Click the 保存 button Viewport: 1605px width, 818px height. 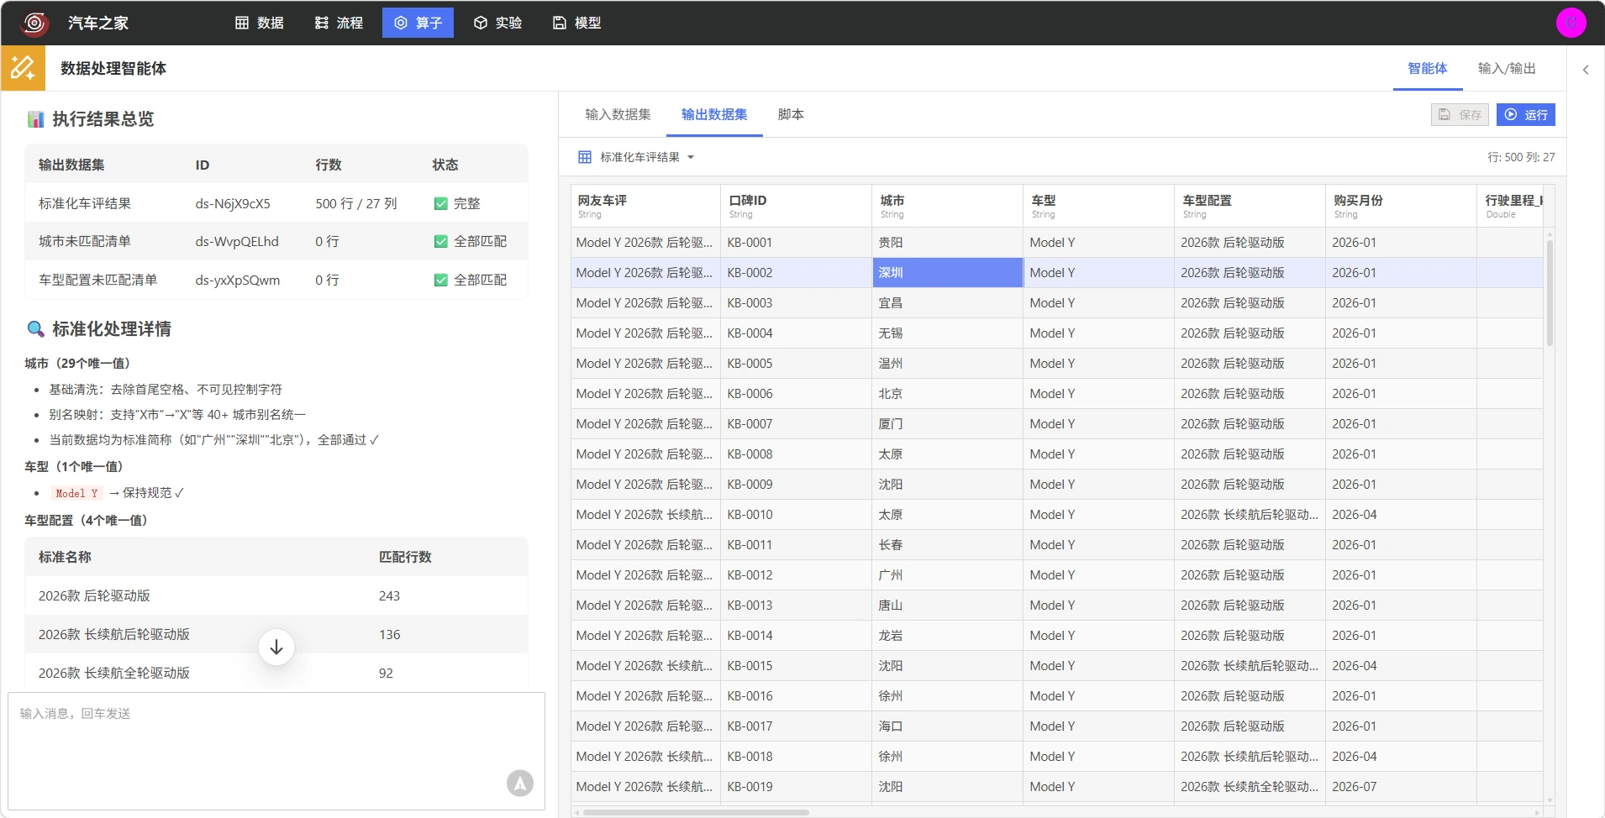click(1460, 115)
